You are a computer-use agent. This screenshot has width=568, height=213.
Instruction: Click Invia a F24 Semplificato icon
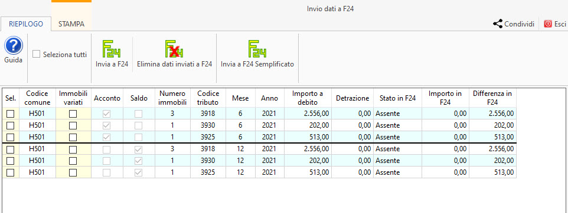[x=257, y=49]
